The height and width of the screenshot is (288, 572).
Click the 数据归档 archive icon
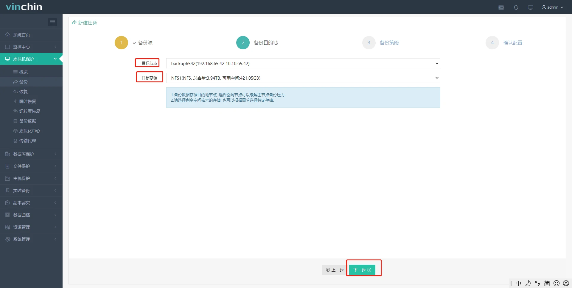[x=7, y=215]
